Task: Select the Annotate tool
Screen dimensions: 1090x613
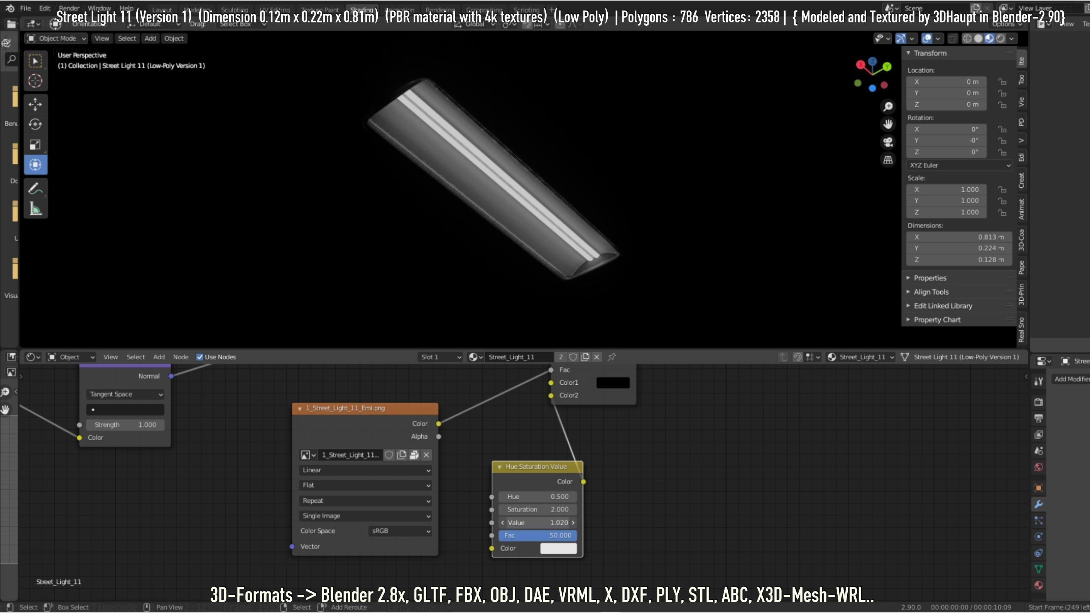Action: [35, 188]
